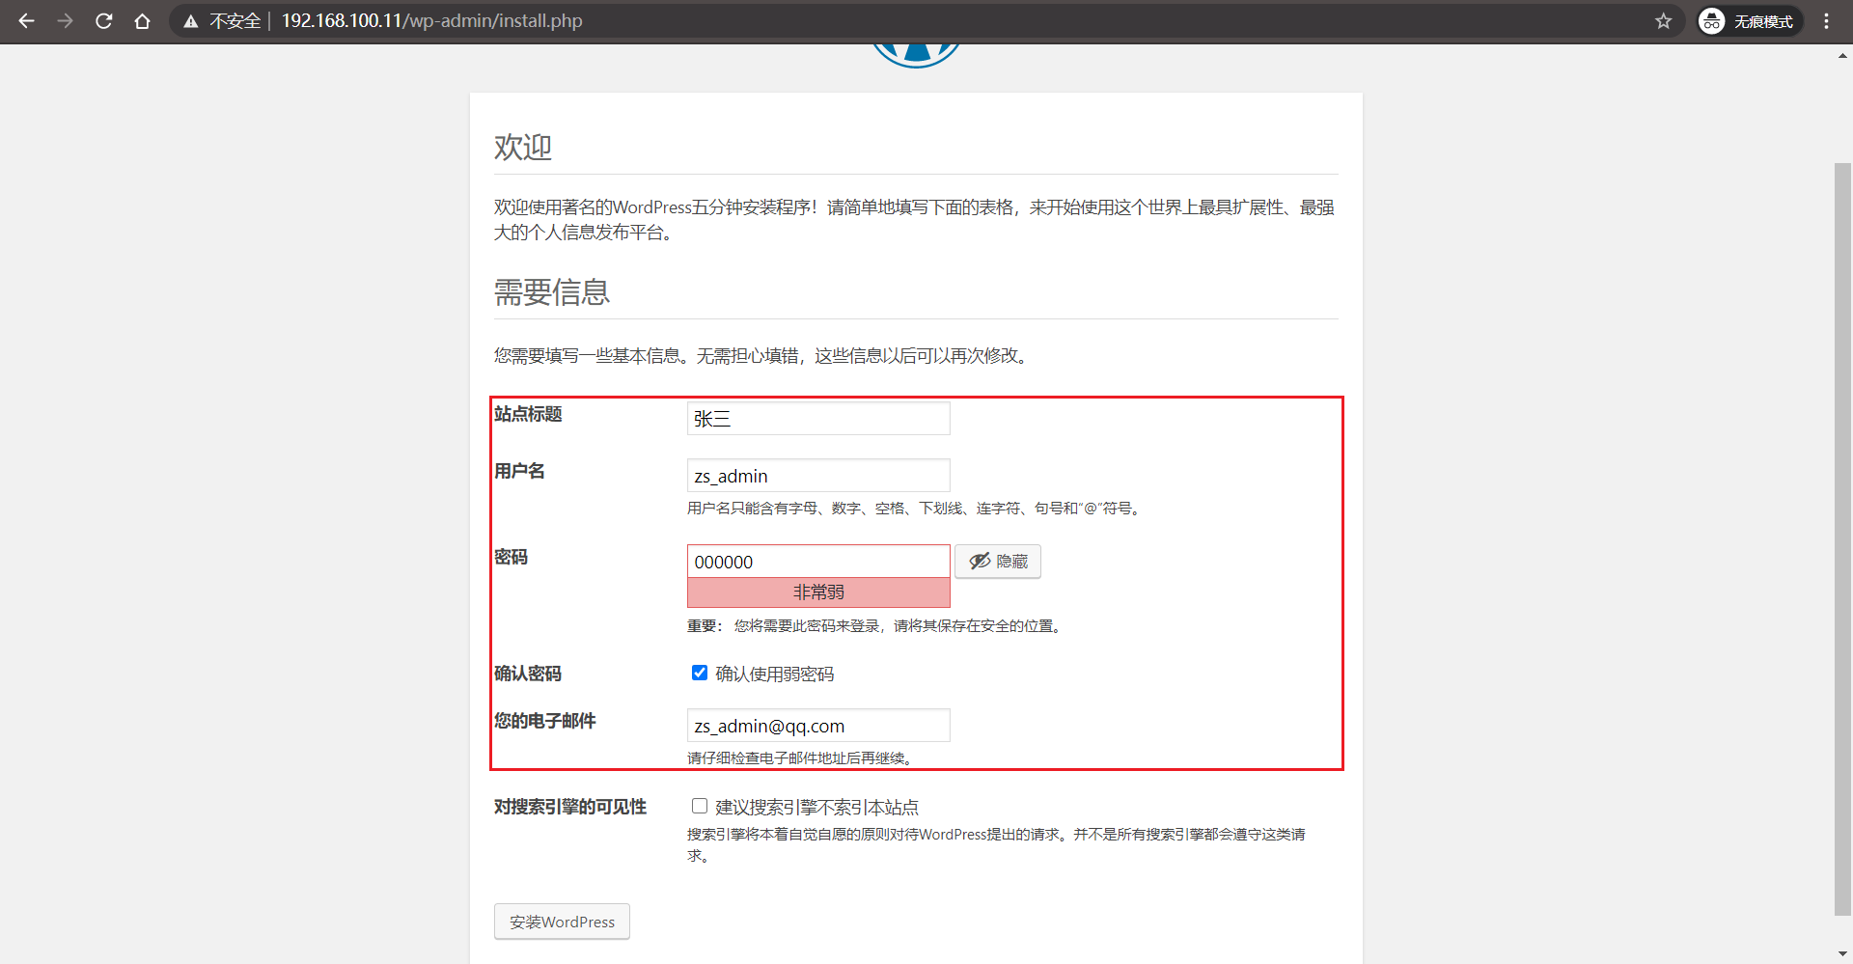Open the incognito mode profile badge
The image size is (1853, 964).
(1750, 21)
